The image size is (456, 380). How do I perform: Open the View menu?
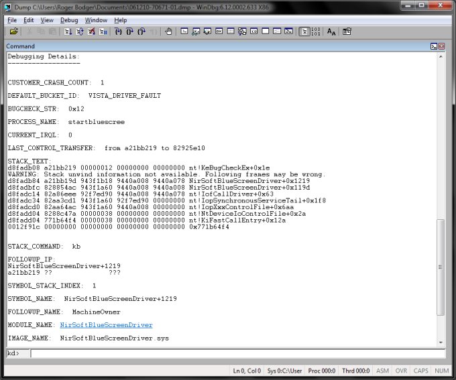point(47,20)
